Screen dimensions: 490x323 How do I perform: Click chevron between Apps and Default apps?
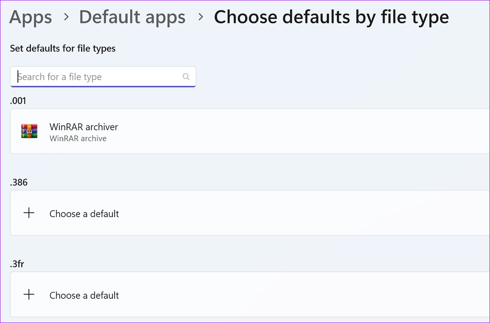tap(66, 17)
